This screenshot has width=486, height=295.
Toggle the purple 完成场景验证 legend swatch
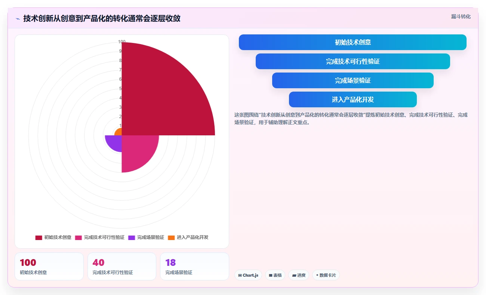click(132, 237)
